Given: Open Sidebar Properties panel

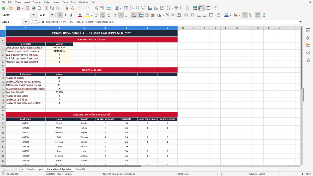Looking at the screenshot, I should tap(308, 30).
